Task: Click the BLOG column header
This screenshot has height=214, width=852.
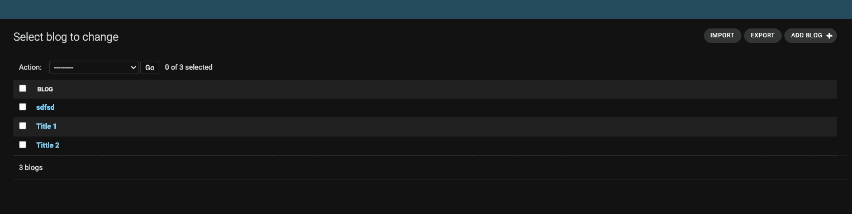Action: click(45, 89)
